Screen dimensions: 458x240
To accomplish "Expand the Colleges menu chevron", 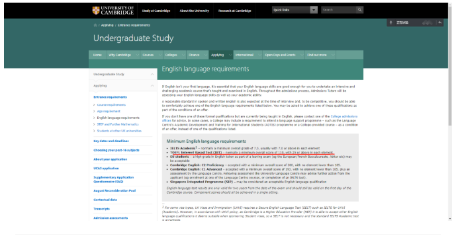I will [x=183, y=55].
